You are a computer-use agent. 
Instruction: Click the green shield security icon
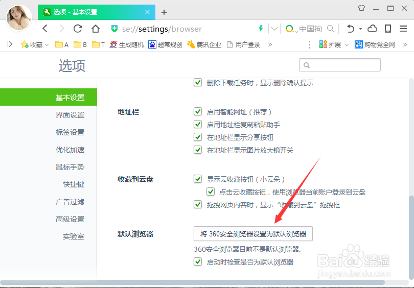(x=114, y=29)
